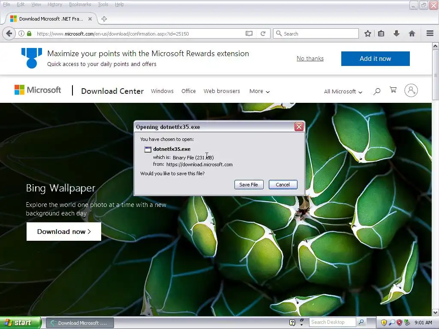Open the Microsoft site search magnifier
The image size is (439, 329).
377,91
